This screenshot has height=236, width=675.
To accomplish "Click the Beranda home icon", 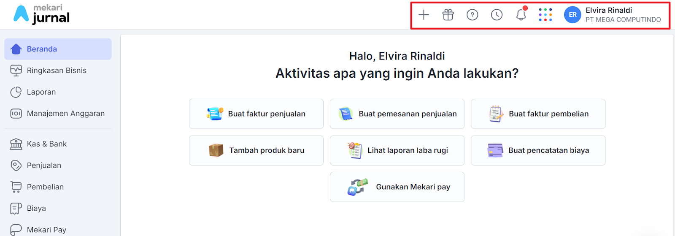I will [16, 49].
